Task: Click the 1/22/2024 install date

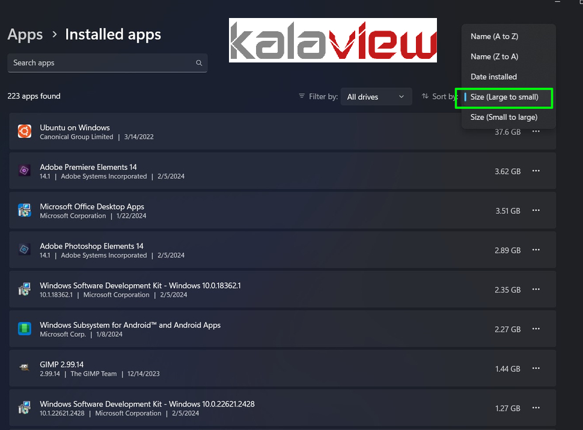Action: pyautogui.click(x=131, y=216)
